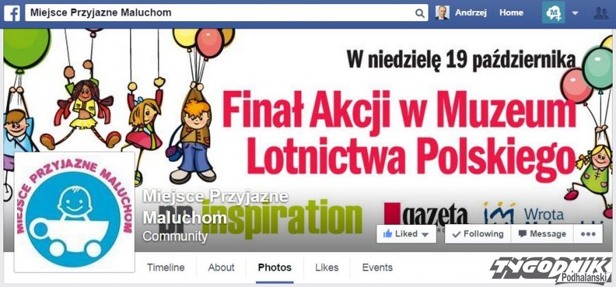Open the About tab
This screenshot has height=287, width=616.
pos(221,268)
